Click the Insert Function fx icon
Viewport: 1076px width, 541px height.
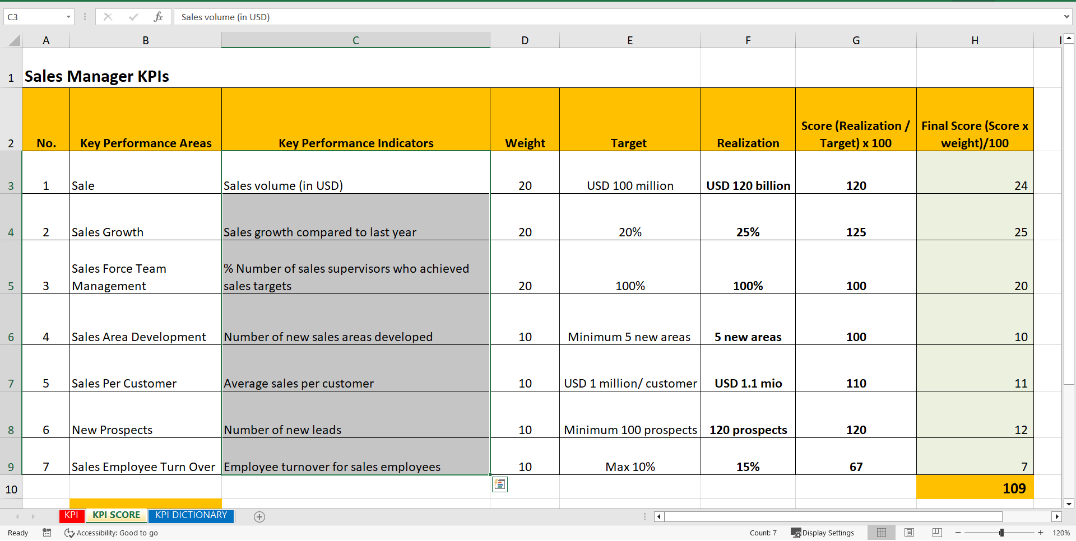(158, 17)
